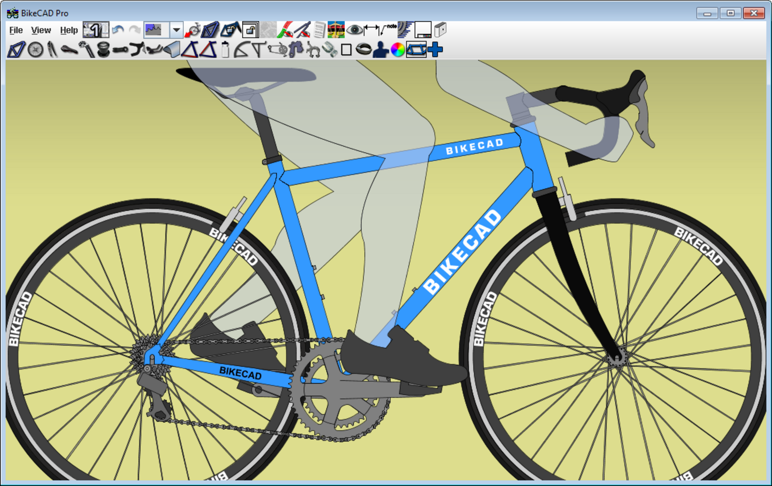The height and width of the screenshot is (486, 772).
Task: Click the layout view icon showing number 1
Action: click(96, 30)
